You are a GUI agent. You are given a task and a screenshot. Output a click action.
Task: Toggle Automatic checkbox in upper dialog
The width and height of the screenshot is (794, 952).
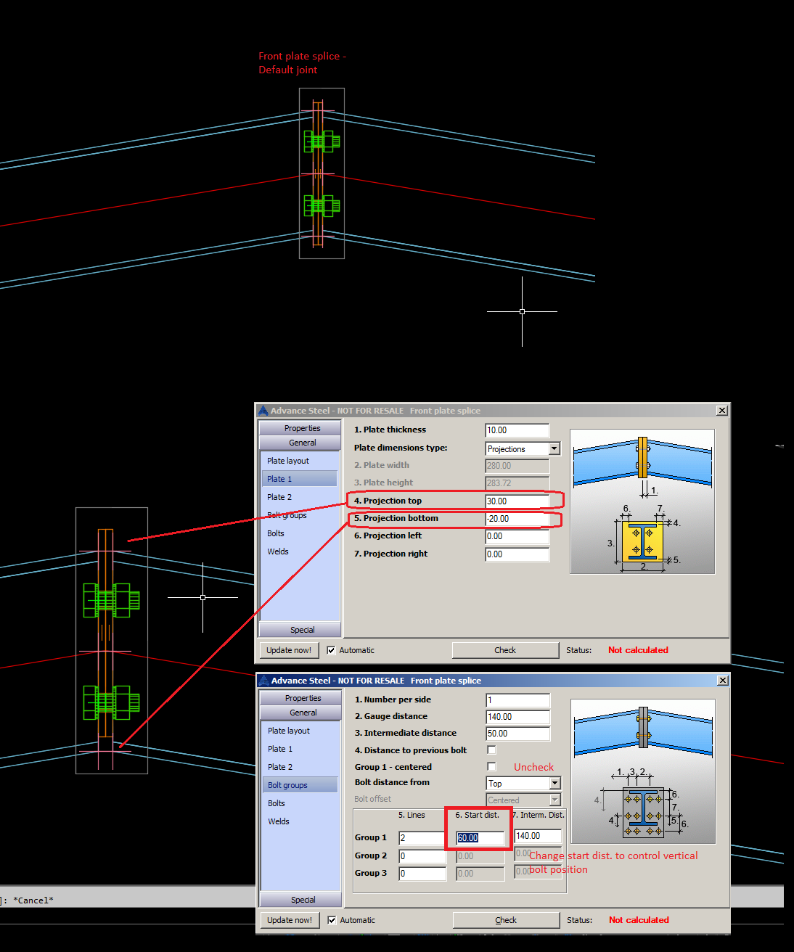[331, 650]
